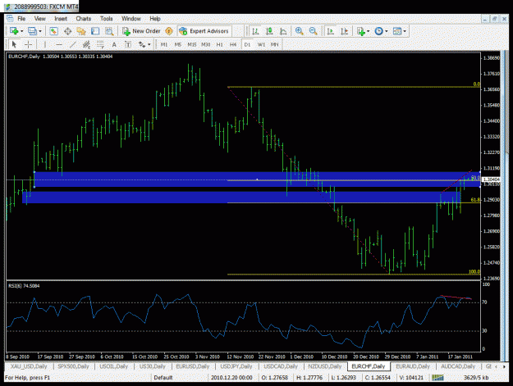Expand the Profiles dropdown arrow

40,31
